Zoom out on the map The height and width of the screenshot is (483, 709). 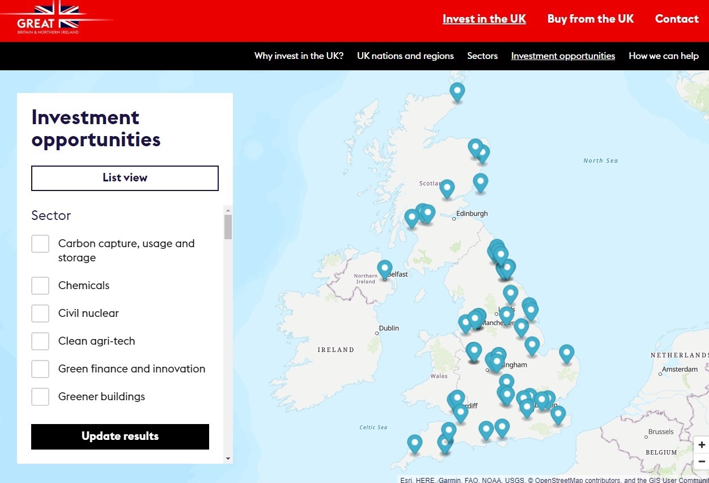pyautogui.click(x=702, y=461)
